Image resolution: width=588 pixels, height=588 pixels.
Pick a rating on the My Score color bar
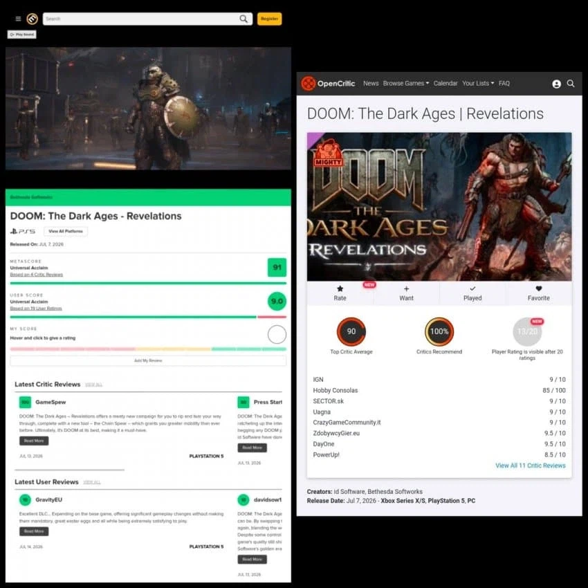tap(148, 349)
